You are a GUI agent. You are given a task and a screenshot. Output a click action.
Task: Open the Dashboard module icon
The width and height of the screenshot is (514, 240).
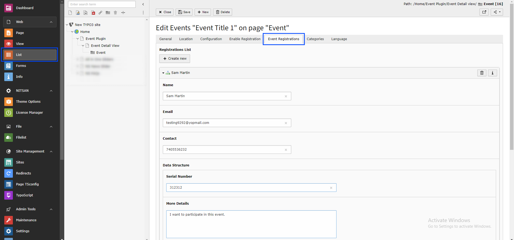click(x=9, y=8)
